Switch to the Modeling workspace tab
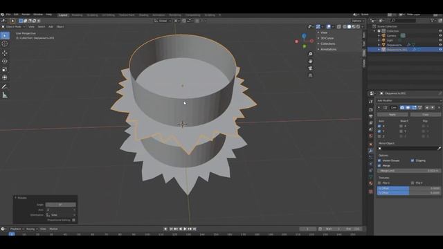This screenshot has width=443, height=249. pyautogui.click(x=77, y=15)
